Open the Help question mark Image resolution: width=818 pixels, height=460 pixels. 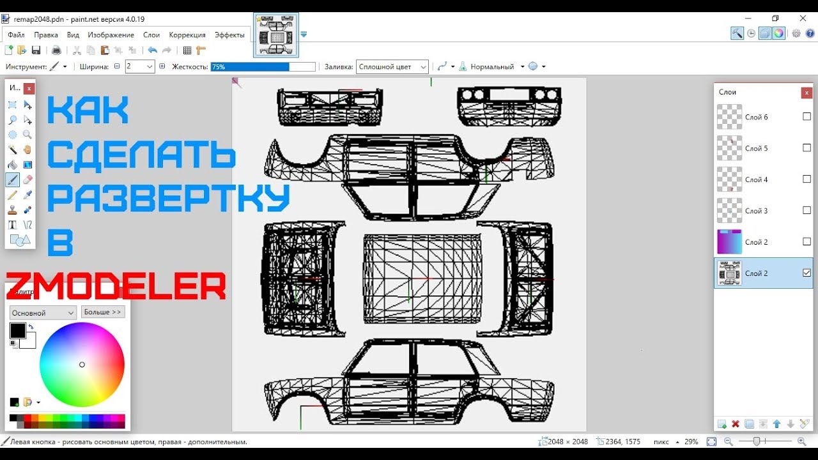[809, 34]
